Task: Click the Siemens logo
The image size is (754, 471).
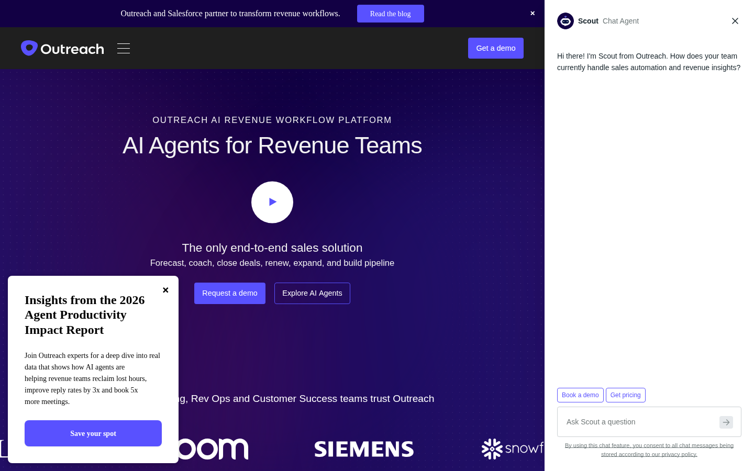Action: pos(364,449)
